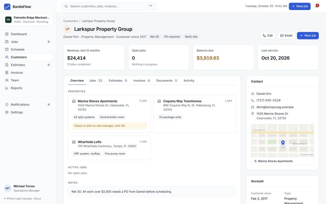Click the New job button beside Email
326x204 pixels.
[308, 35]
